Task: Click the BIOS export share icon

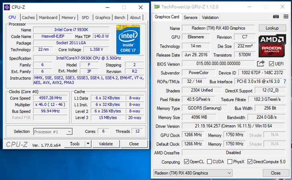Action: pos(261,63)
